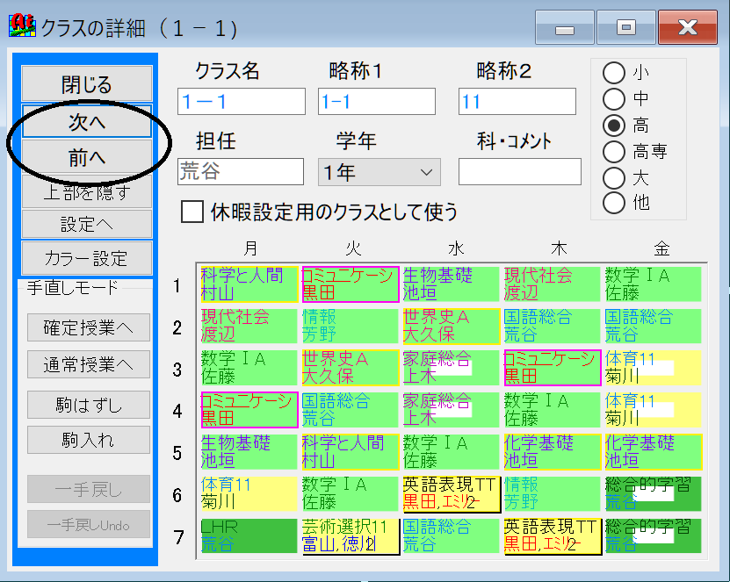Select Thursday period 3 コミュニケーシ 黒田 cell
This screenshot has height=582, width=730.
[x=553, y=368]
